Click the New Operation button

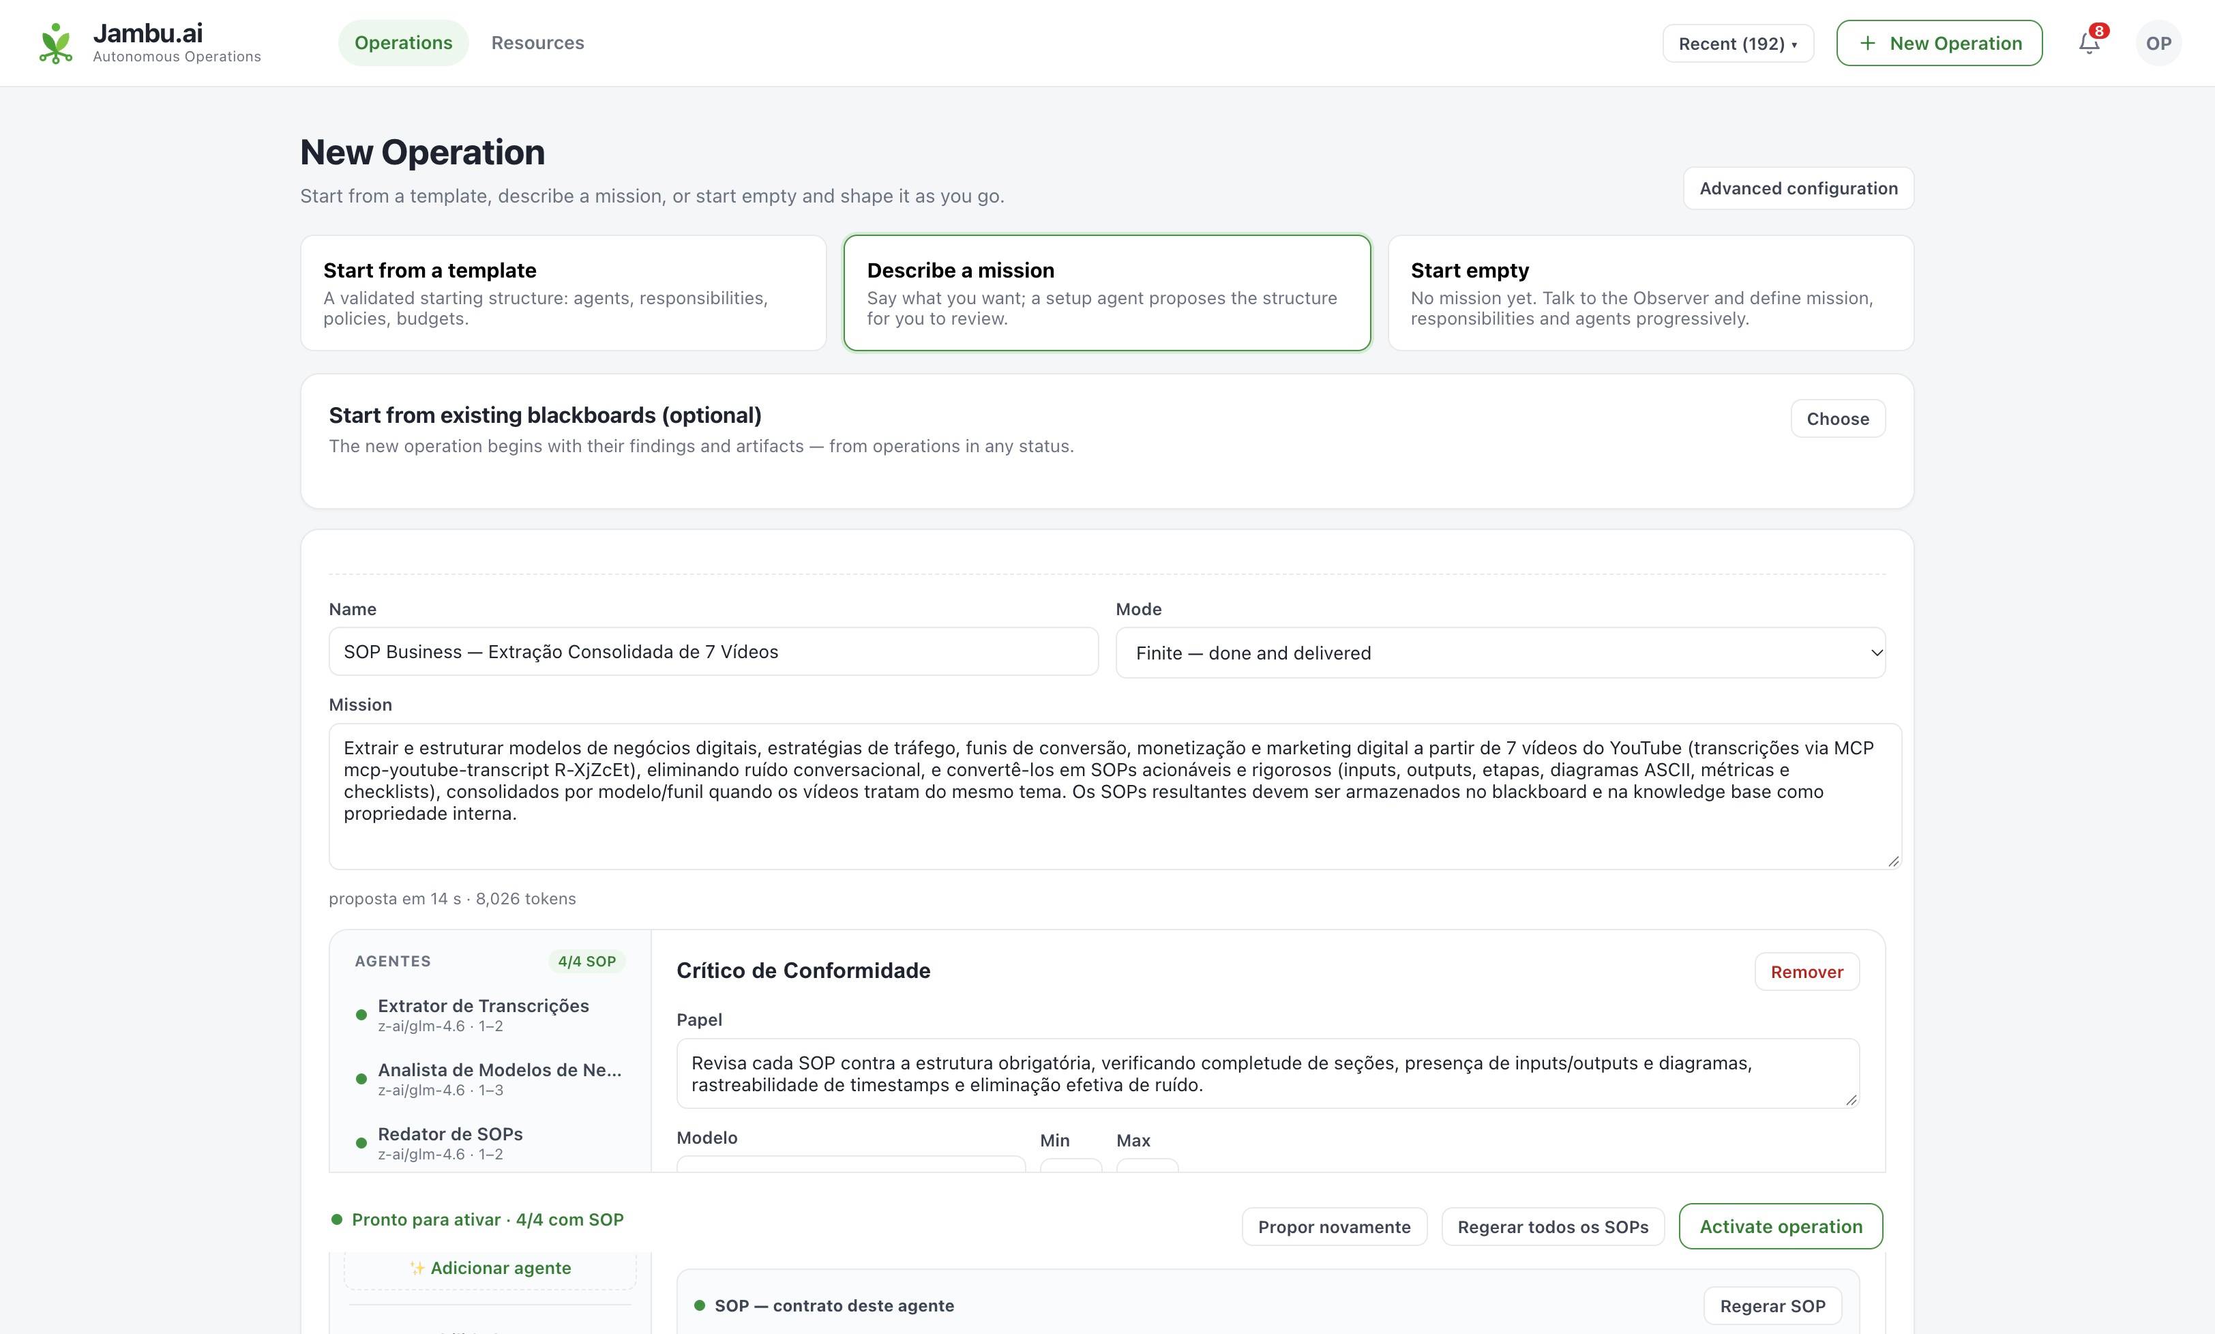[x=1939, y=43]
